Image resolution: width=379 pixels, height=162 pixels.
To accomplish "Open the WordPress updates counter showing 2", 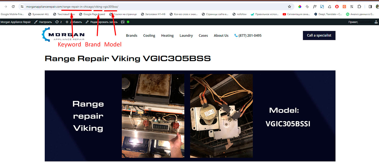I will [59, 22].
